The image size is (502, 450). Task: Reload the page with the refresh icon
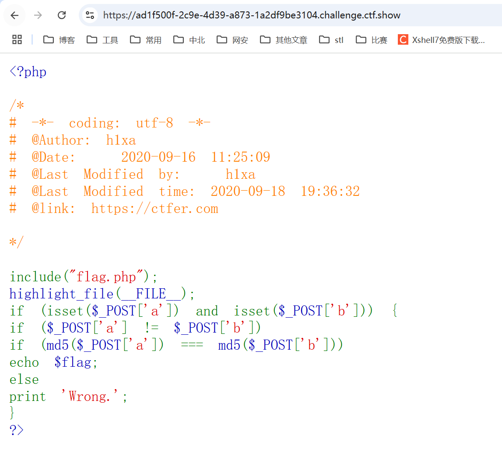pos(61,15)
